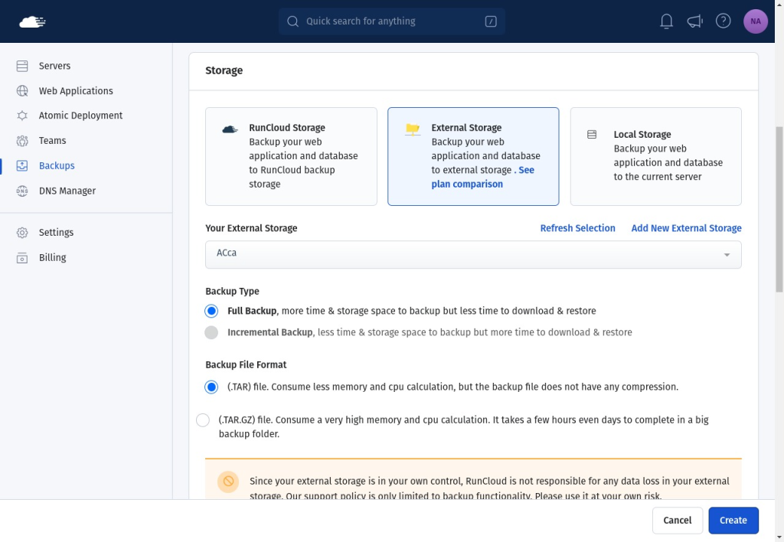The height and width of the screenshot is (542, 784).
Task: Click the DNS Manager sidebar icon
Action: pos(22,191)
